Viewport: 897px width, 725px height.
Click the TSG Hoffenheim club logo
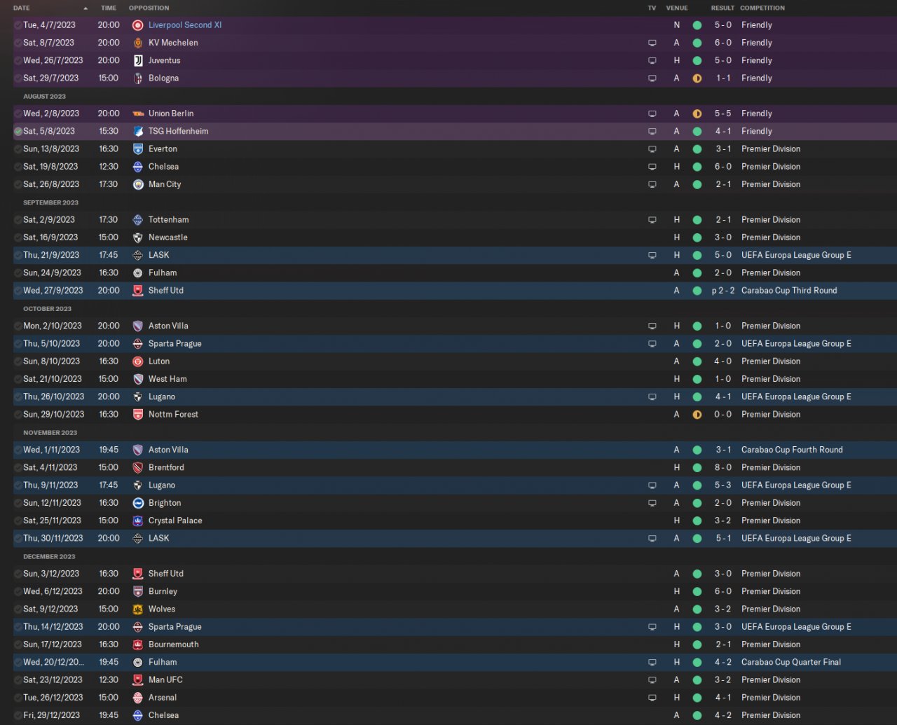tap(138, 131)
